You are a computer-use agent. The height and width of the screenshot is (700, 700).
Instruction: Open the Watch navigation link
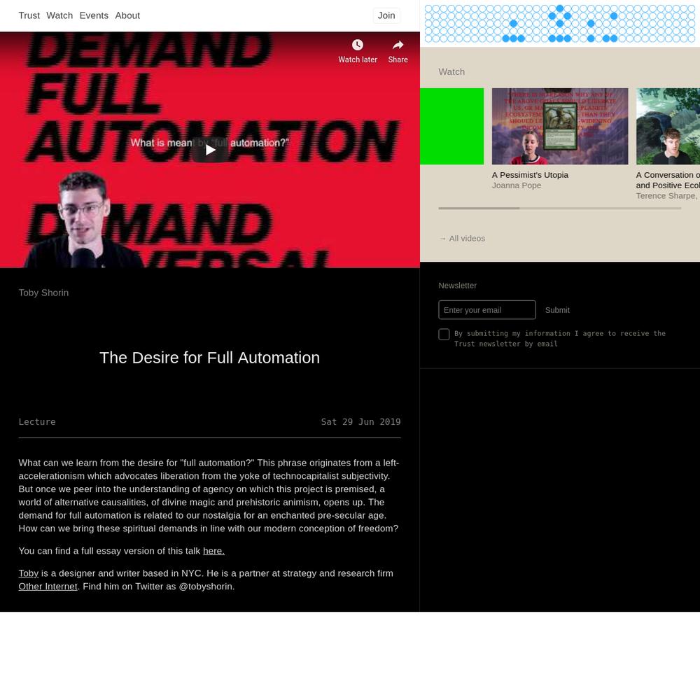click(x=59, y=15)
